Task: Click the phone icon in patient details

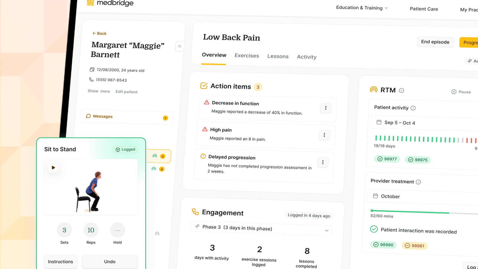Action: 91,80
